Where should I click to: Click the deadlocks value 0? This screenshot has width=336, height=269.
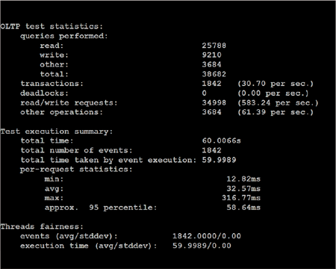[205, 93]
